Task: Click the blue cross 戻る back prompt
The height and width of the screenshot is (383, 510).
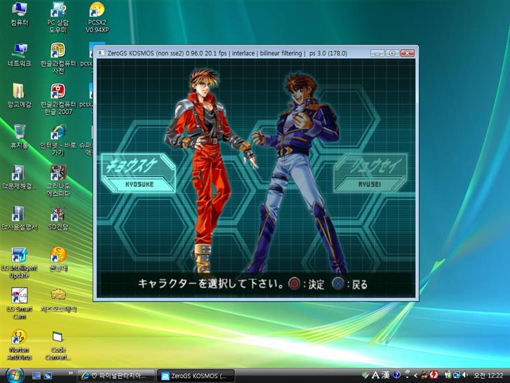Action: [x=350, y=284]
